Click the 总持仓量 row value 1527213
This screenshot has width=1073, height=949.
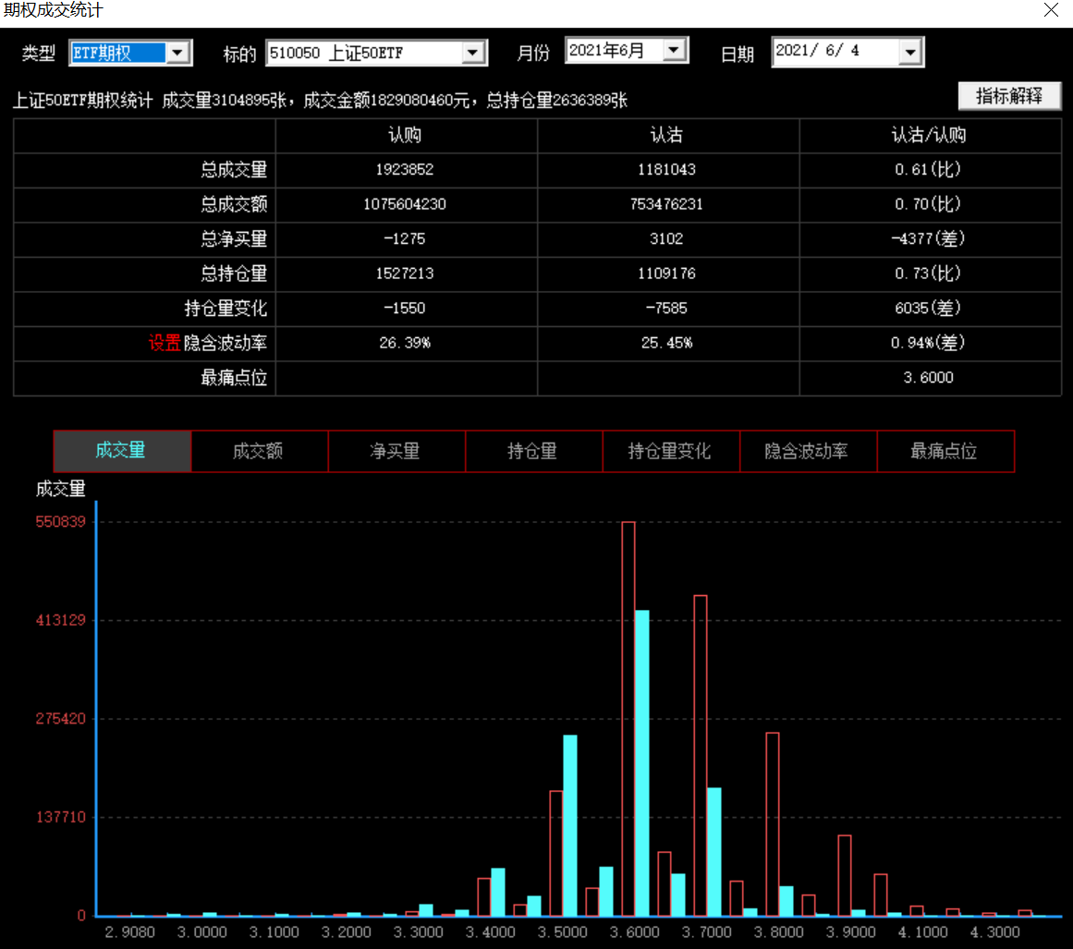[404, 274]
